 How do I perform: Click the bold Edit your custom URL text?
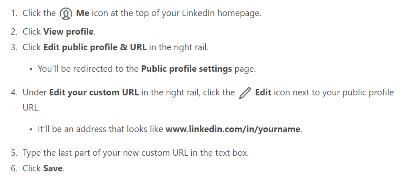pyautogui.click(x=94, y=92)
